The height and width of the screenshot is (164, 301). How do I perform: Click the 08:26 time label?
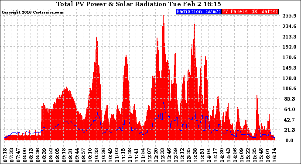(x=38, y=155)
